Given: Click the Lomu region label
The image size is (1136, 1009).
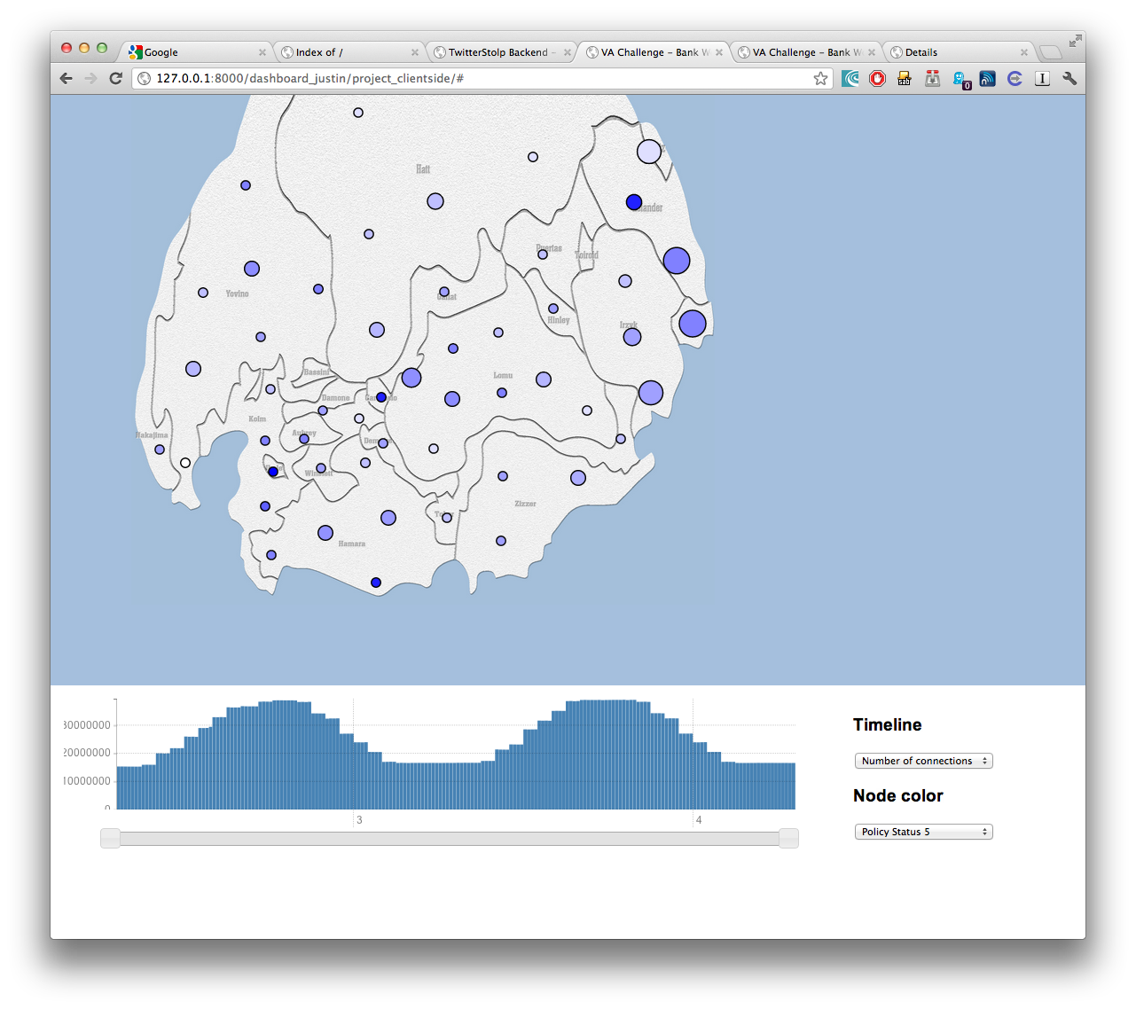Looking at the screenshot, I should click(x=503, y=375).
